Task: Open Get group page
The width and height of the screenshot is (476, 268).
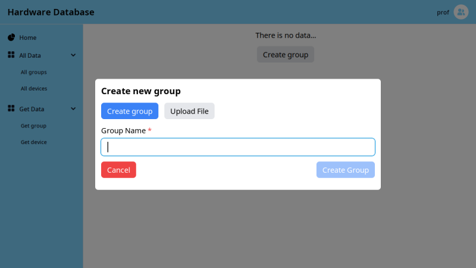Action: click(33, 126)
